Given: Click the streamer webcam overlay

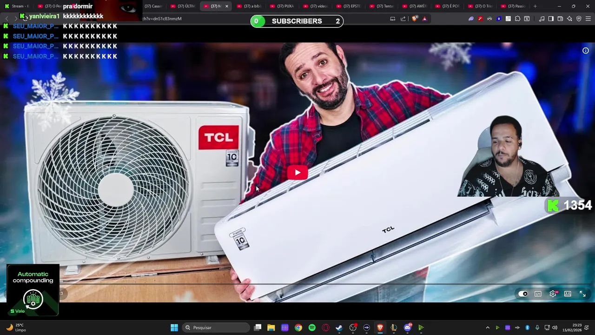Looking at the screenshot, I should click(x=509, y=156).
